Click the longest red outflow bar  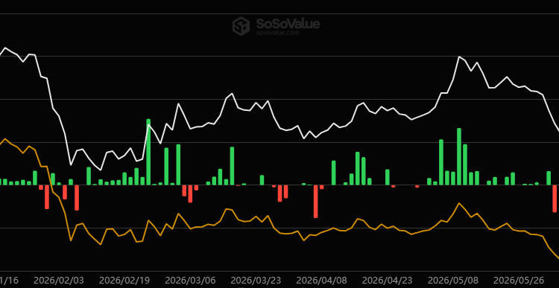[x=315, y=201]
